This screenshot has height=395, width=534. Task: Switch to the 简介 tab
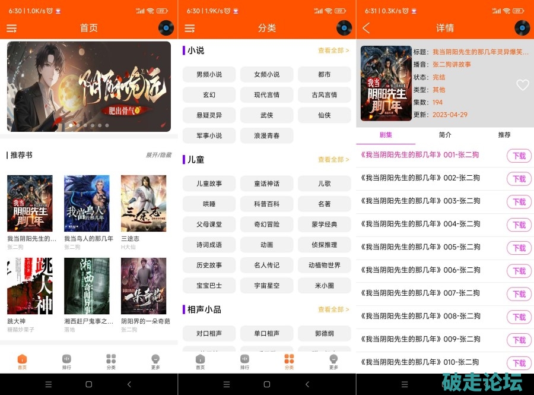(x=445, y=135)
